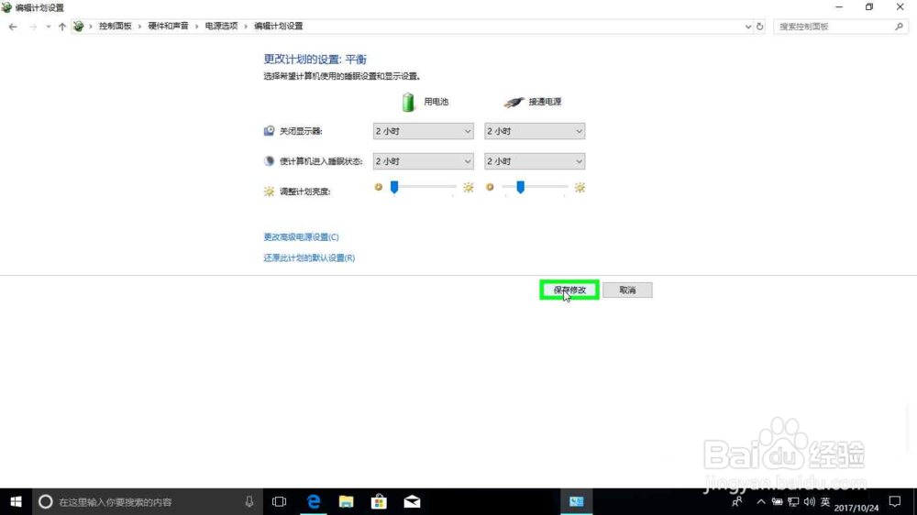Click the Cortana search box
Screen dimensions: 917x515
(x=146, y=501)
